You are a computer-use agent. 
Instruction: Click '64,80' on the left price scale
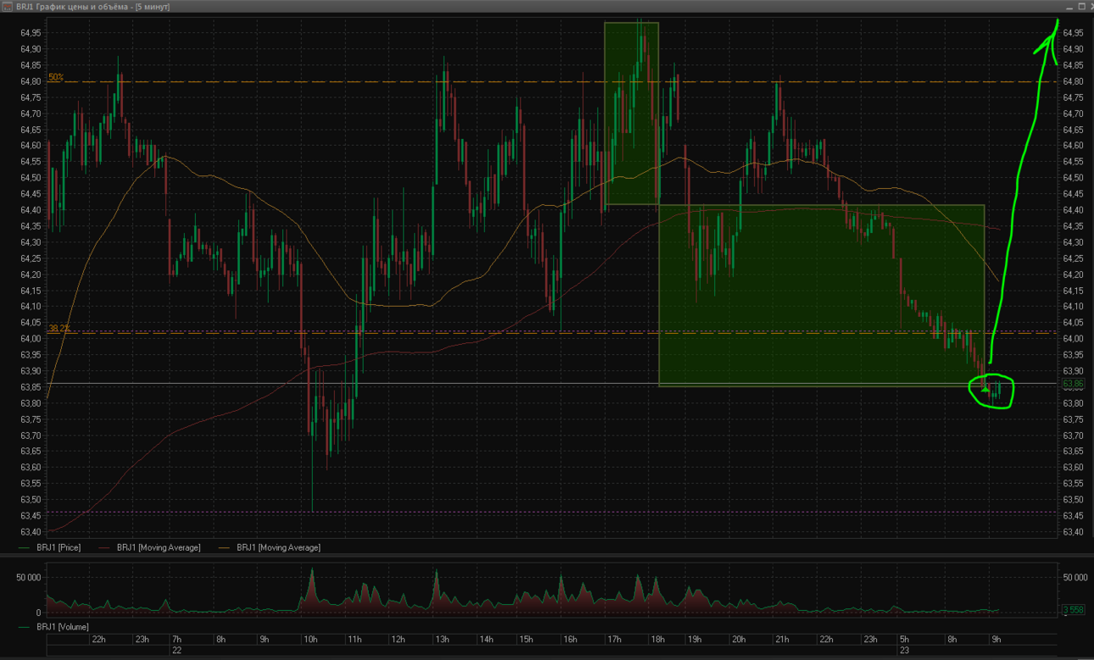[x=30, y=81]
